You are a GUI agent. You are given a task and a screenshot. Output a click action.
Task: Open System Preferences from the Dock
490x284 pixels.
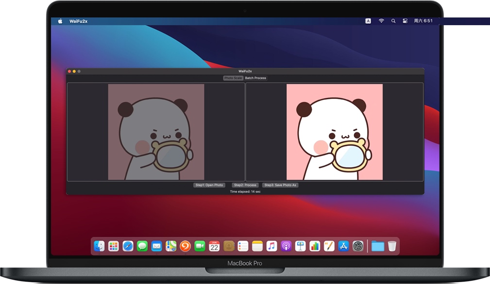click(357, 246)
